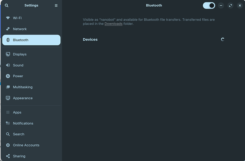Click the Appearance icon in sidebar
This screenshot has height=161, width=245.
click(x=8, y=98)
